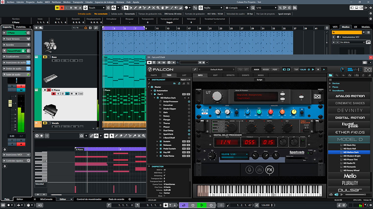
Task: Click the transport Stop button
Action: pos(193,205)
